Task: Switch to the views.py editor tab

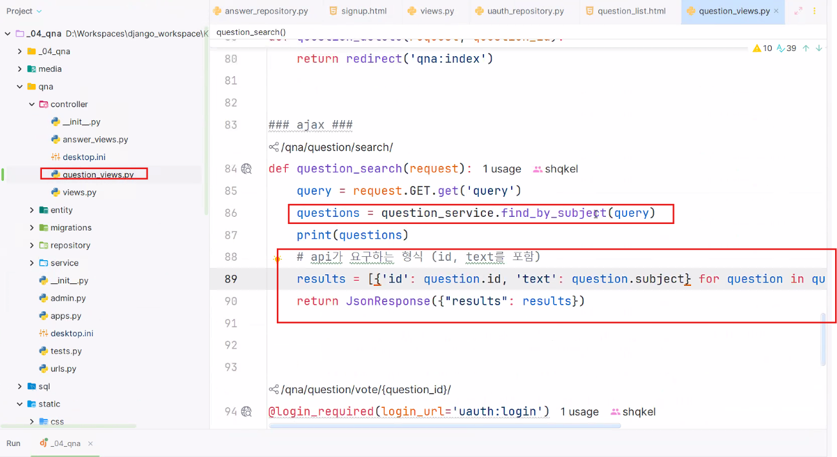Action: click(431, 11)
